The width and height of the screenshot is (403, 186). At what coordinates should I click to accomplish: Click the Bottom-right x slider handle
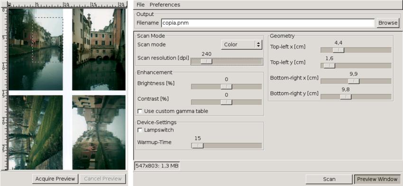[354, 81]
